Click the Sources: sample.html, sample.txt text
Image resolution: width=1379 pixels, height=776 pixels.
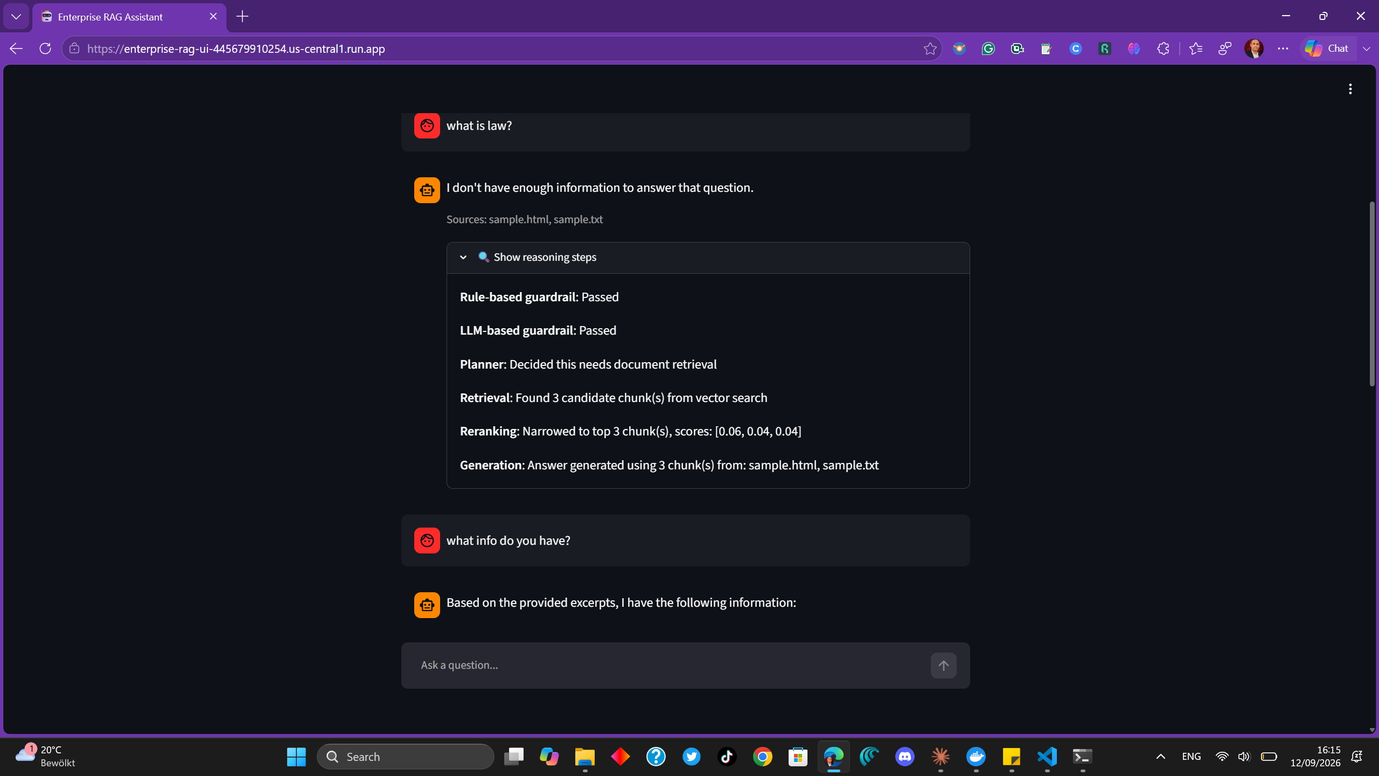[525, 219]
